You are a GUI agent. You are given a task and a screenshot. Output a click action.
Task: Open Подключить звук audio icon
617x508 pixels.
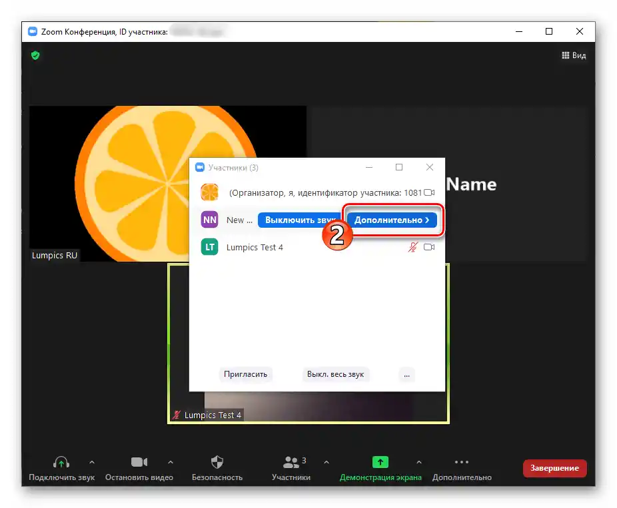point(61,461)
